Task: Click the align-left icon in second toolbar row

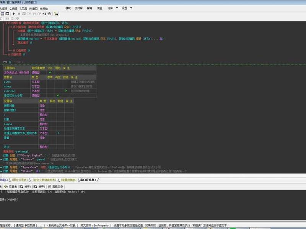Action: pos(1,18)
